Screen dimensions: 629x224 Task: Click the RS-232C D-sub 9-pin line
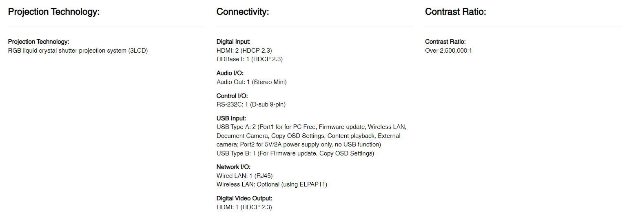tap(251, 104)
